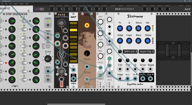Flip the S&H gate/off/trig switch
The width and height of the screenshot is (192, 105).
[48, 46]
